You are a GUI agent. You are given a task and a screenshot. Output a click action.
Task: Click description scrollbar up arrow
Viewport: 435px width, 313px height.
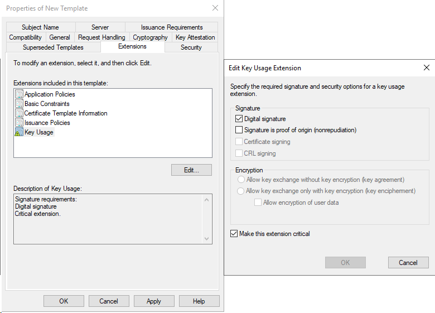point(206,200)
